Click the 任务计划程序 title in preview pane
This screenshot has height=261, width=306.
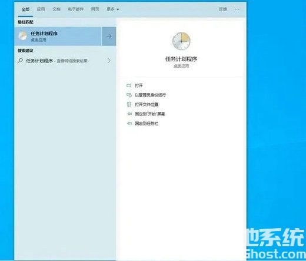[181, 59]
